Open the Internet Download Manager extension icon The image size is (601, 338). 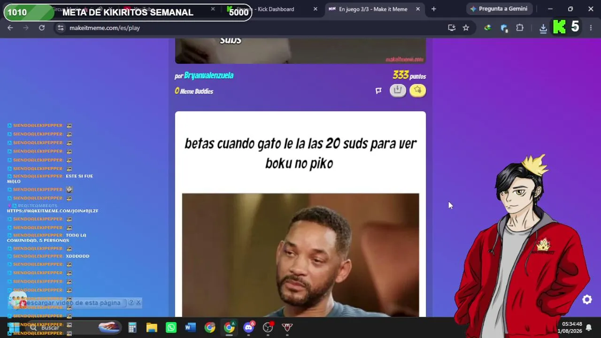[488, 28]
